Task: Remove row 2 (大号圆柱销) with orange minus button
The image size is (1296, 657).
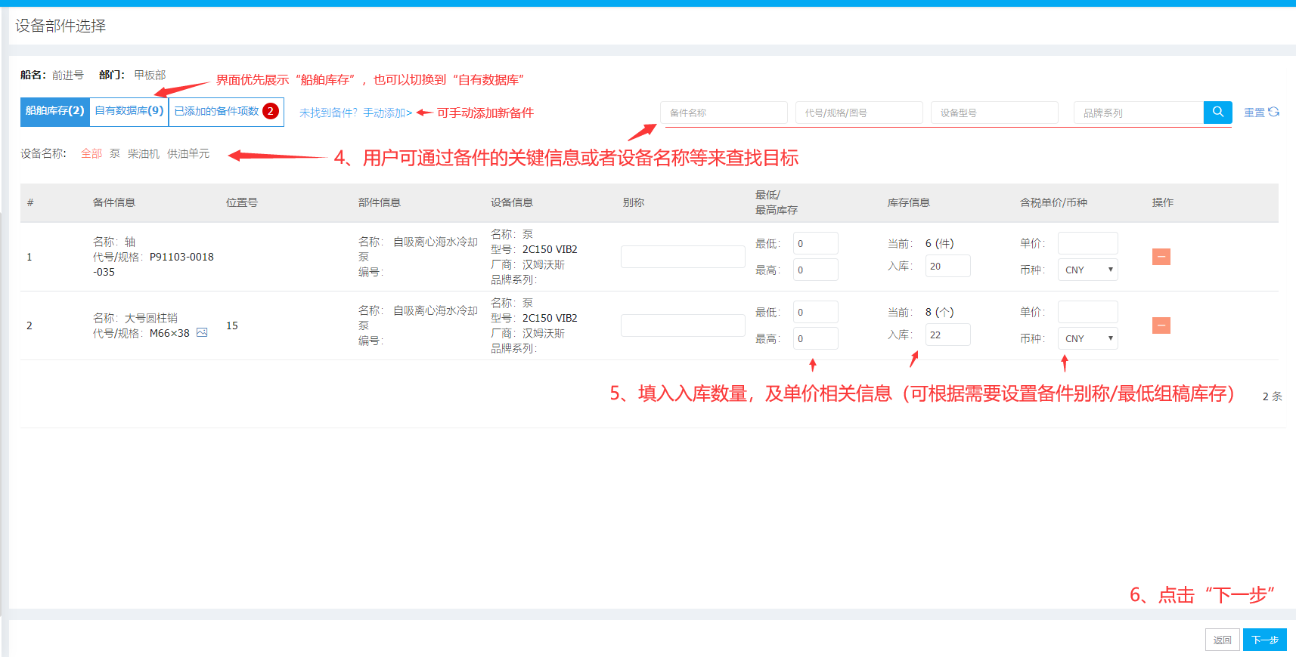Action: point(1161,325)
